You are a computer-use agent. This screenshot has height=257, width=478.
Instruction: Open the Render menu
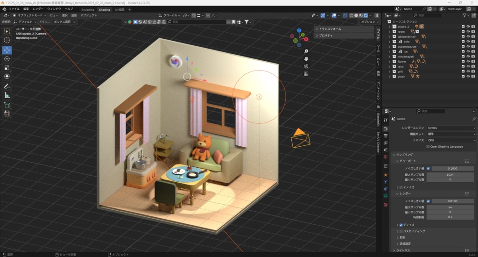coord(38,9)
